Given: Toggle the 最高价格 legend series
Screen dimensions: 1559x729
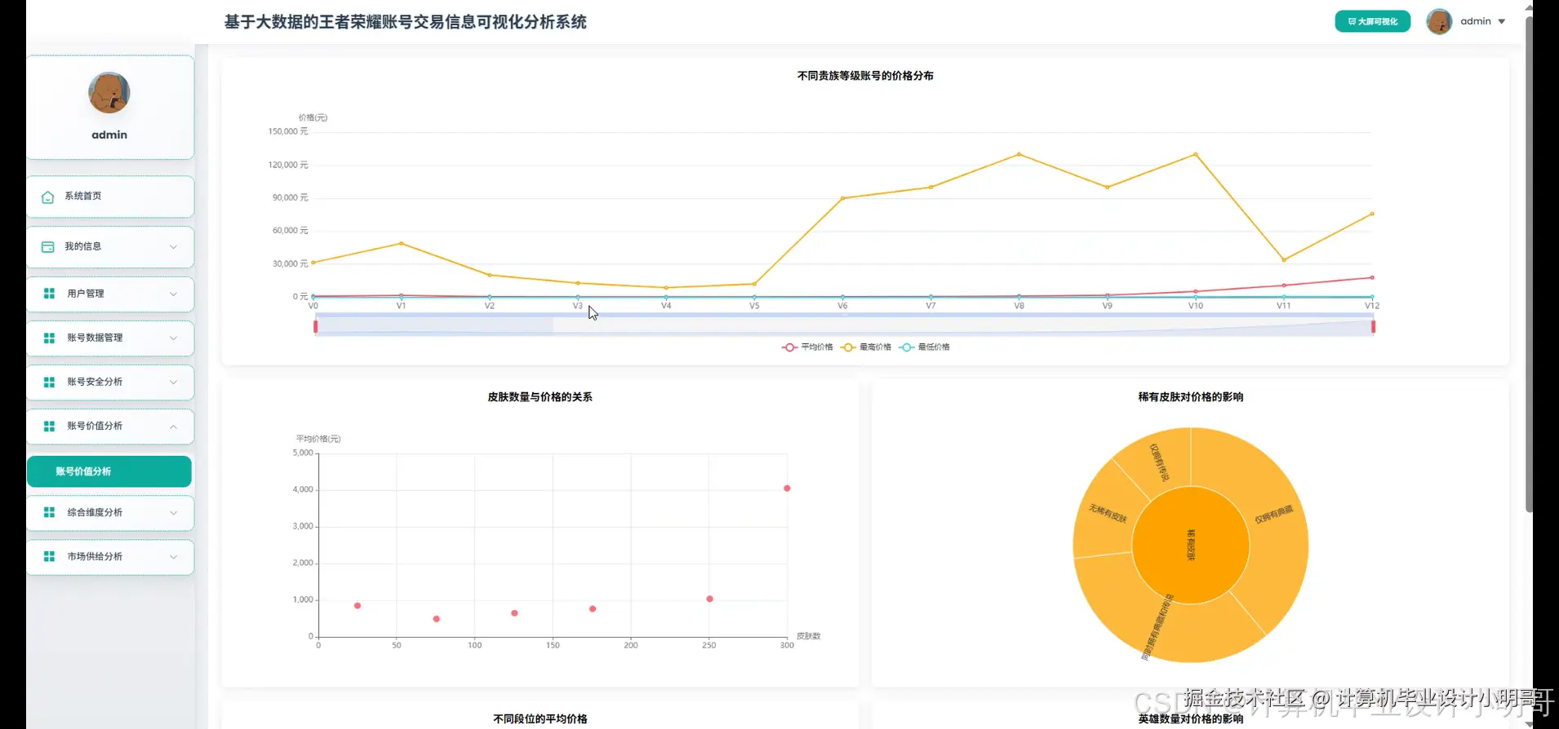Looking at the screenshot, I should point(866,347).
